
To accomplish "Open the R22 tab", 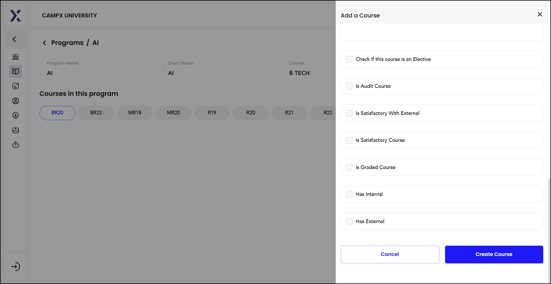I will tap(323, 113).
